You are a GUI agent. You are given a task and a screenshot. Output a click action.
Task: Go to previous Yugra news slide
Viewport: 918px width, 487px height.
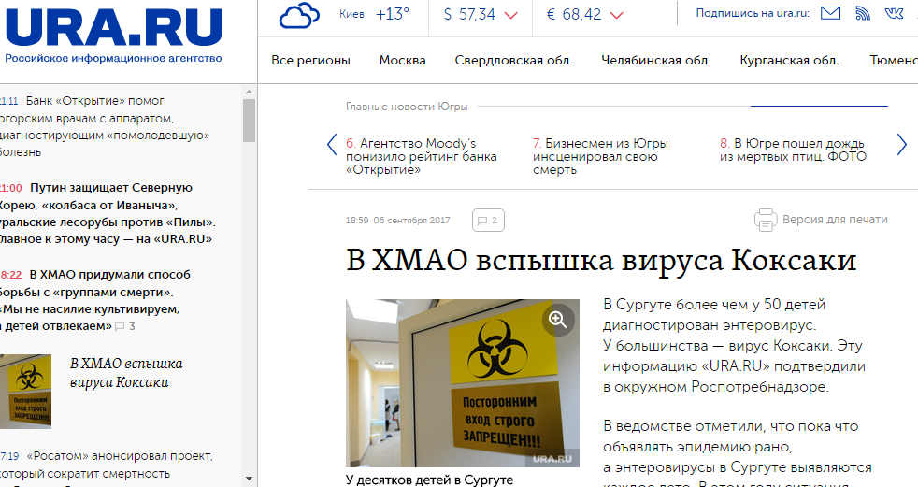(x=332, y=145)
